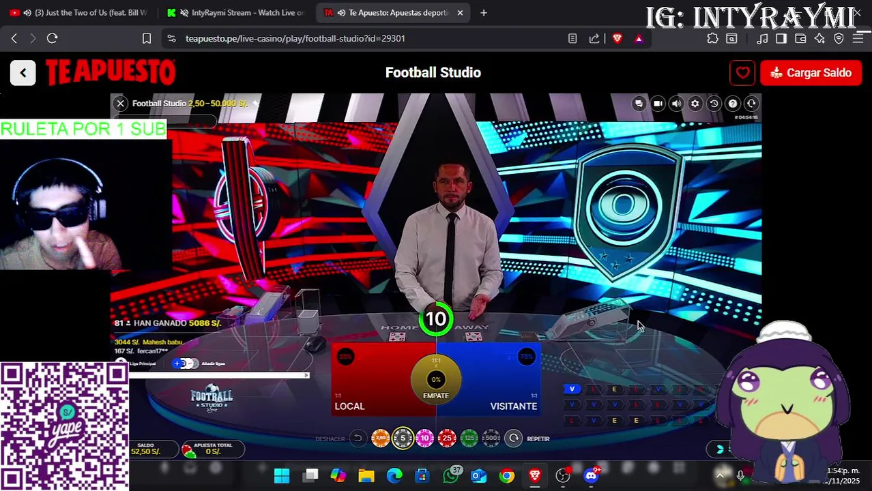Show hidden system tray icons

pos(720,475)
